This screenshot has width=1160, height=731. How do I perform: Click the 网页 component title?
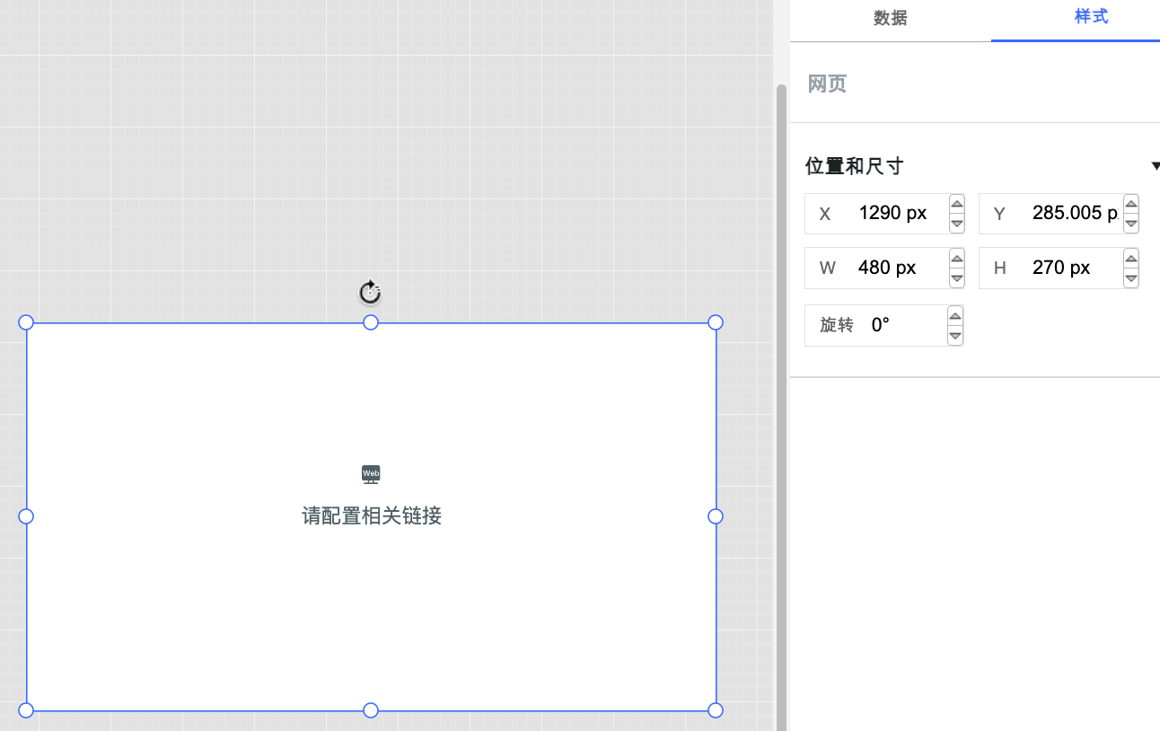(827, 84)
